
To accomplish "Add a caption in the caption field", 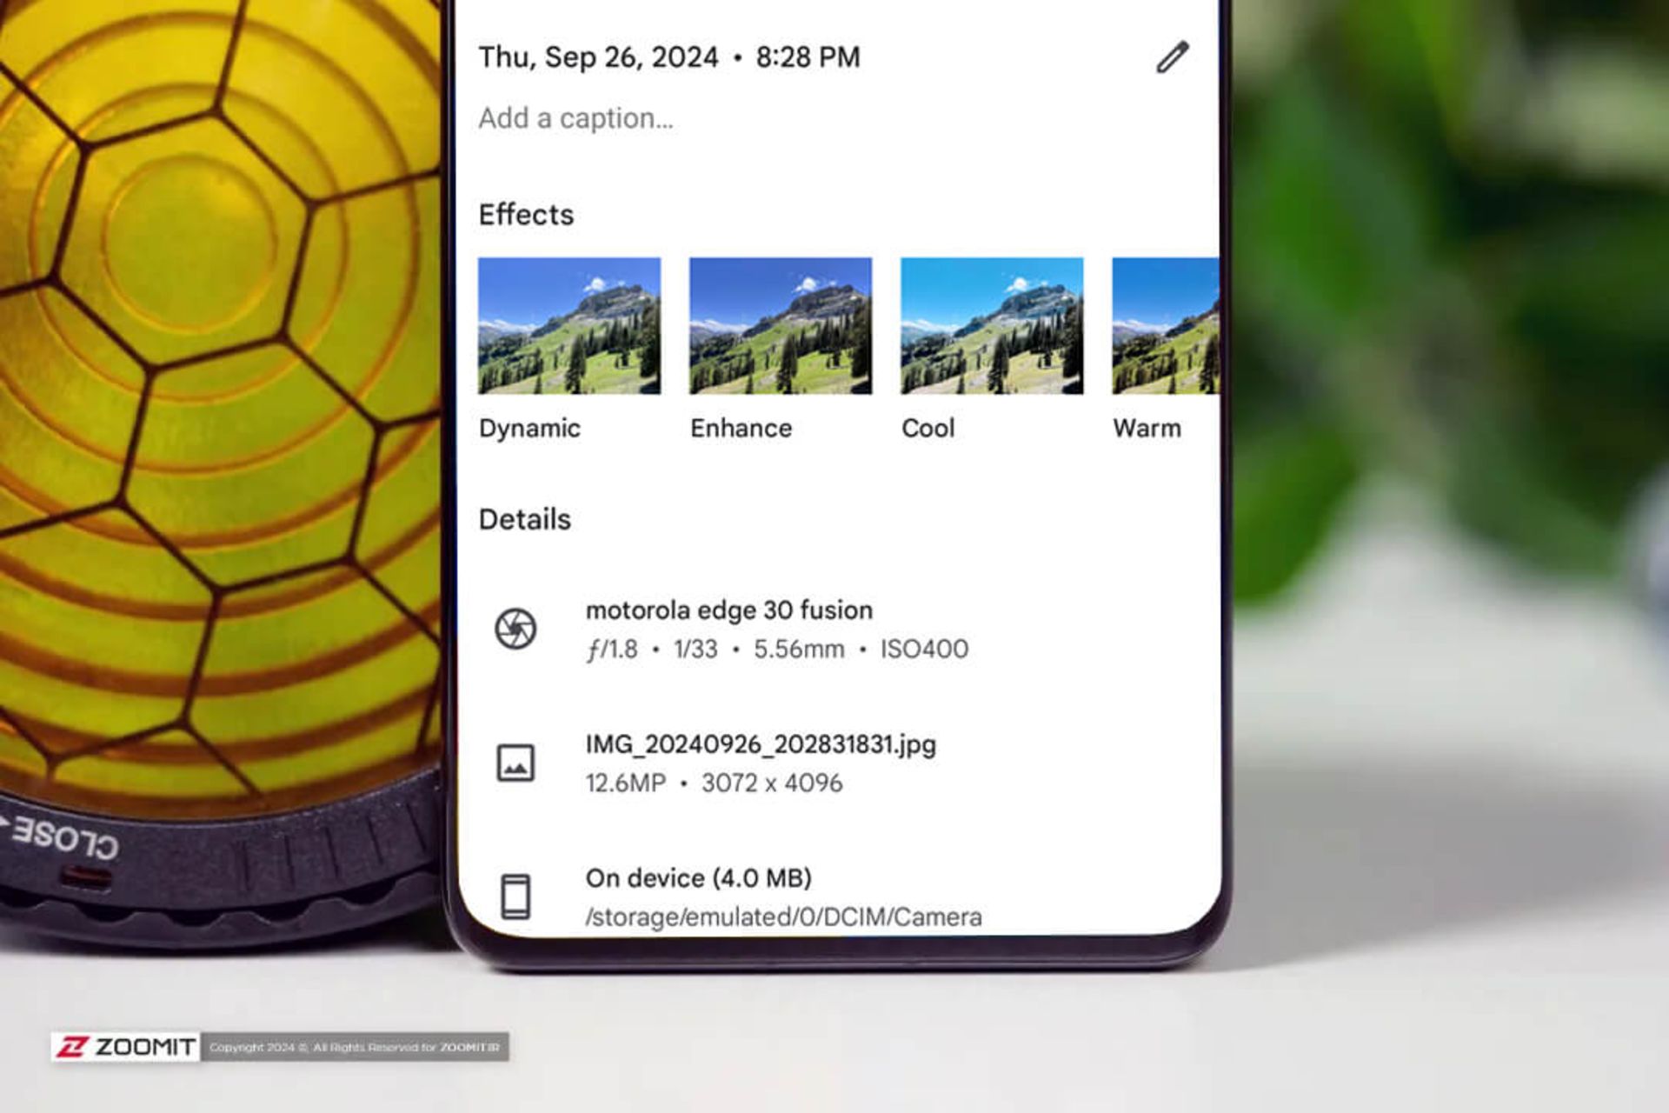I will 576,118.
